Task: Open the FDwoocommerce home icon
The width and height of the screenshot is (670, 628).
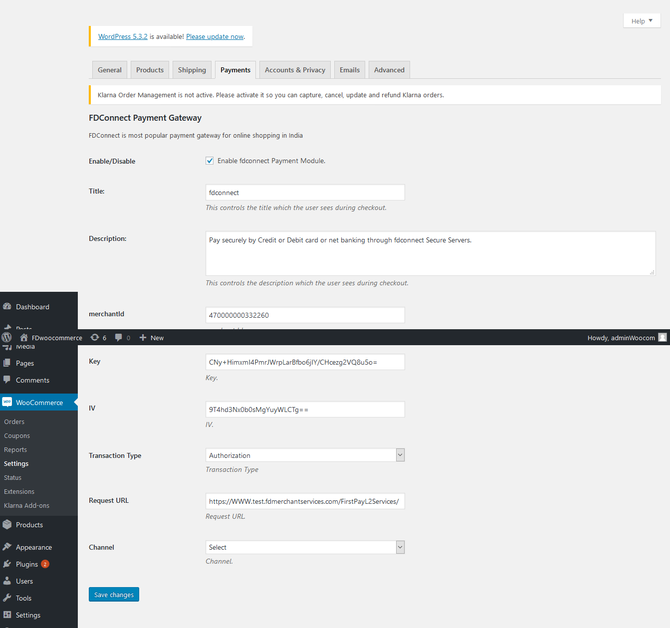Action: [x=23, y=338]
